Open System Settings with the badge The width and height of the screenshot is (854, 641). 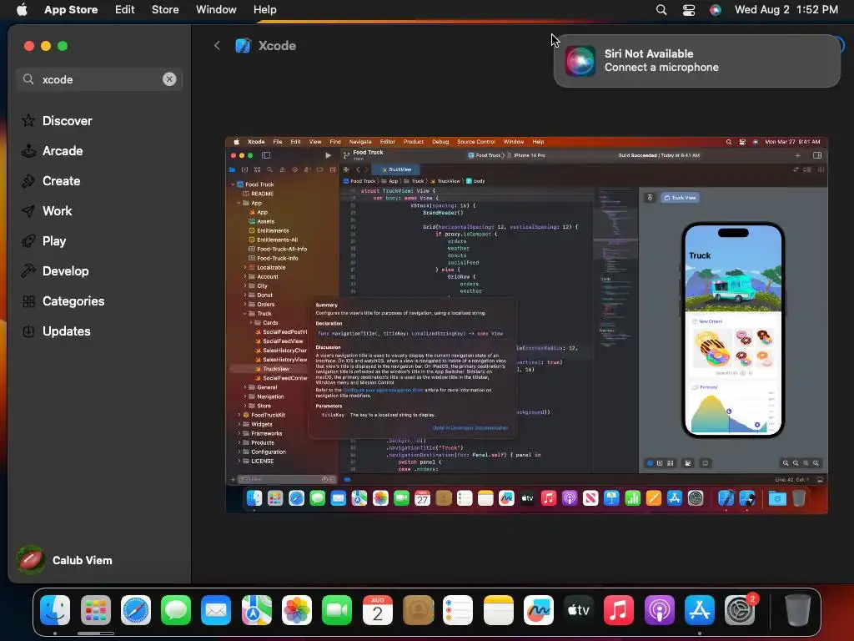(741, 608)
